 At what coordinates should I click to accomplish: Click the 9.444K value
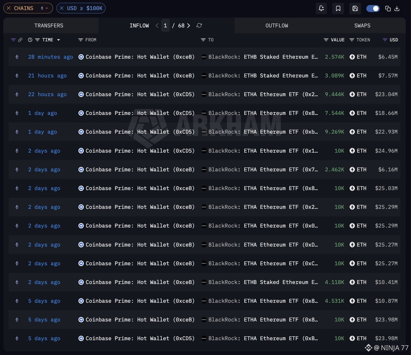tap(334, 94)
